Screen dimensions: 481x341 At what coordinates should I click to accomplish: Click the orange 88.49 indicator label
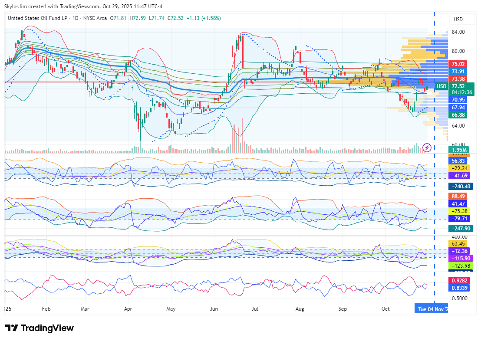(458, 196)
